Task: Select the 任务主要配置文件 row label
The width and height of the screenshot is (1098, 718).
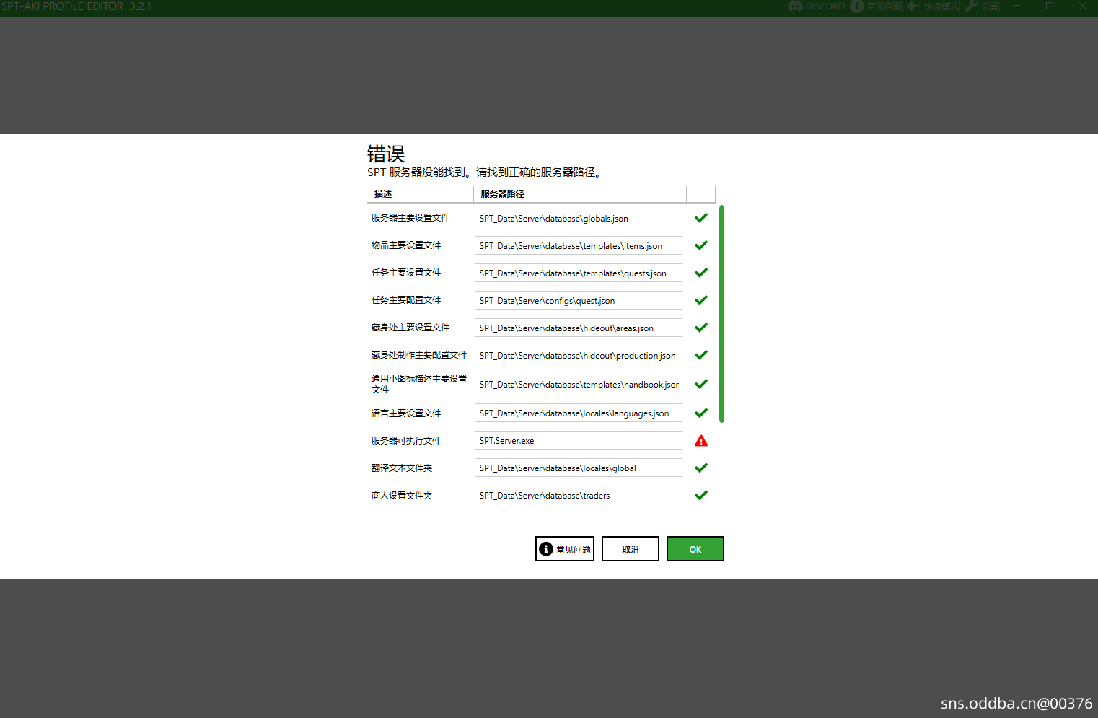Action: 406,300
